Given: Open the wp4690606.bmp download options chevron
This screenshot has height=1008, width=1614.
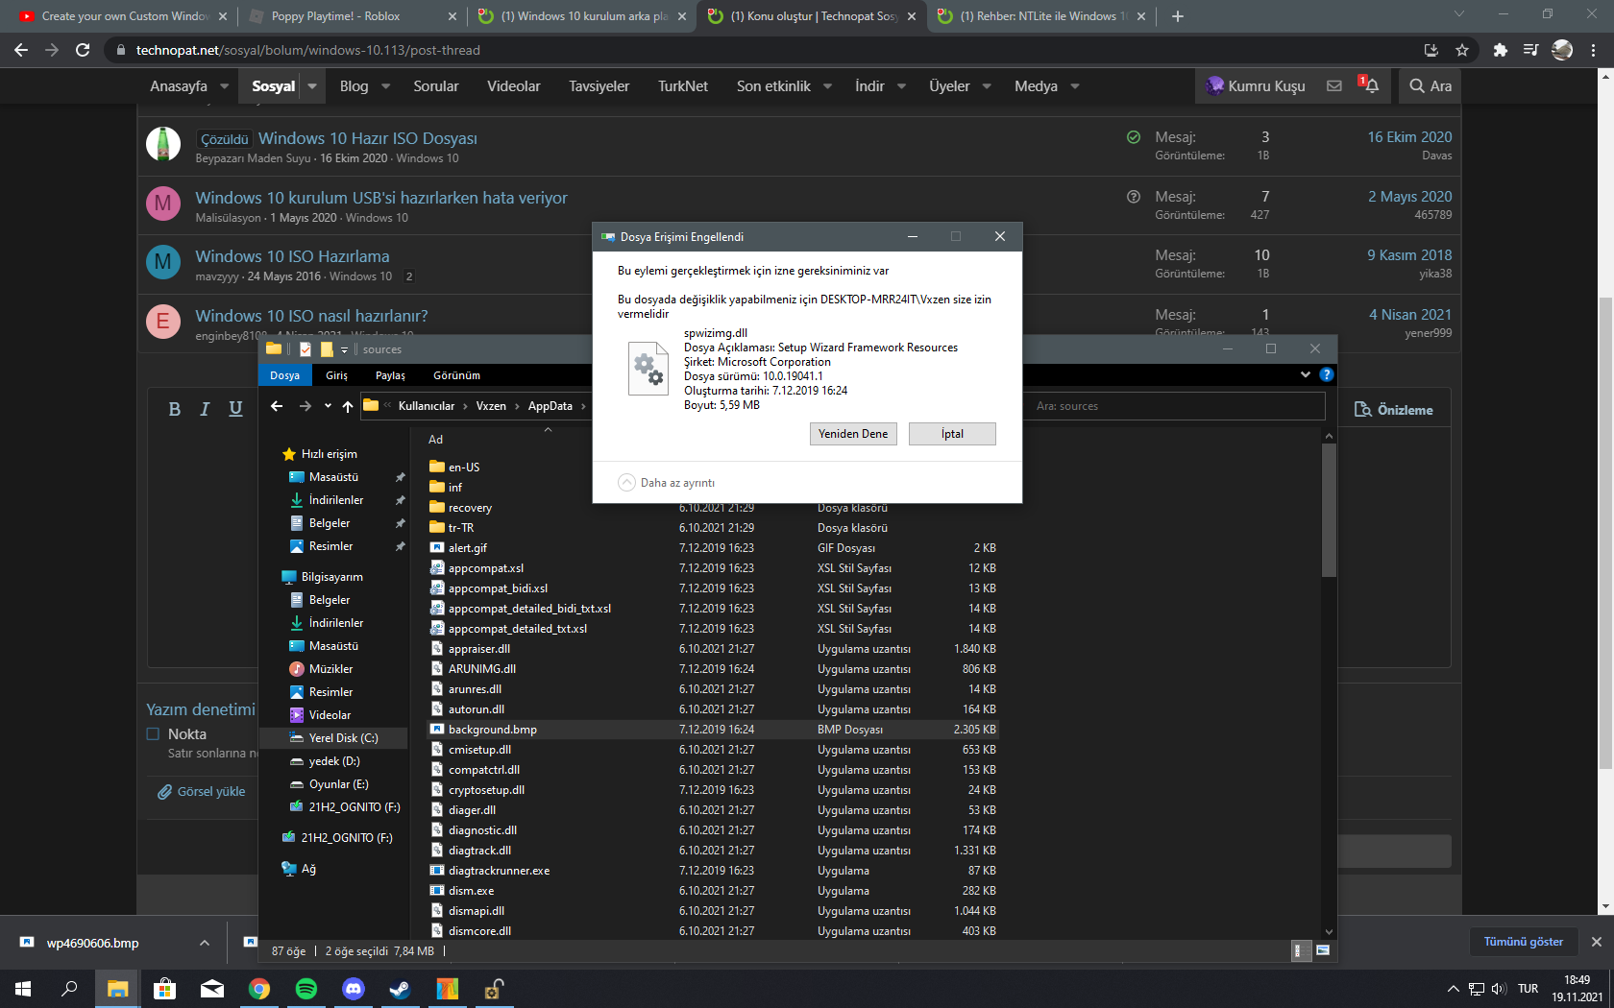Looking at the screenshot, I should point(204,943).
